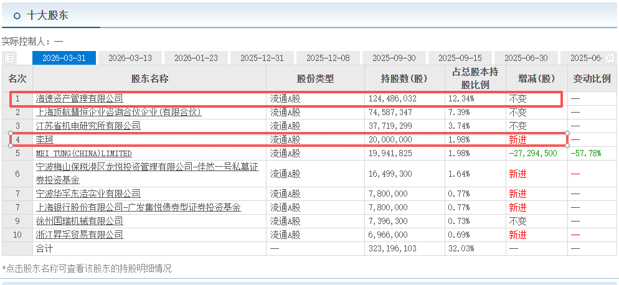Select the 2026-03-31 date tab
Screen dimensions: 619x285
(x=64, y=58)
